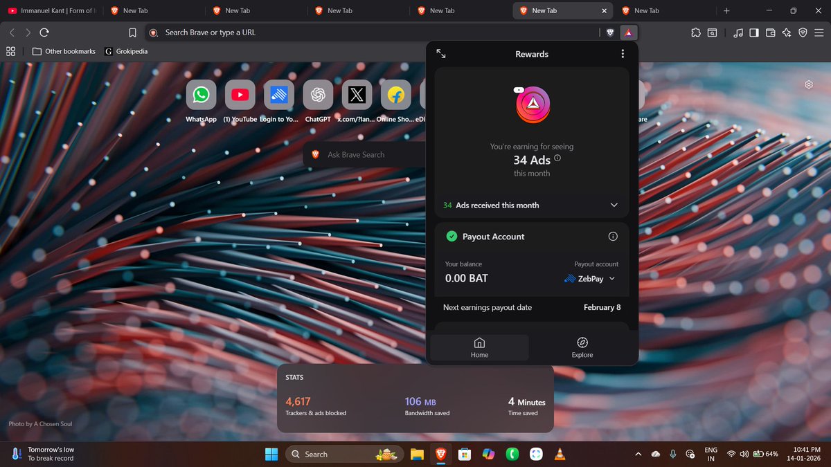
Task: Open the Brave main hamburger menu
Action: (819, 33)
